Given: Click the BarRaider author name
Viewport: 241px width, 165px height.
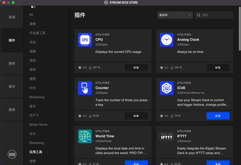Looking at the screenshot, I should (x=106, y=141).
